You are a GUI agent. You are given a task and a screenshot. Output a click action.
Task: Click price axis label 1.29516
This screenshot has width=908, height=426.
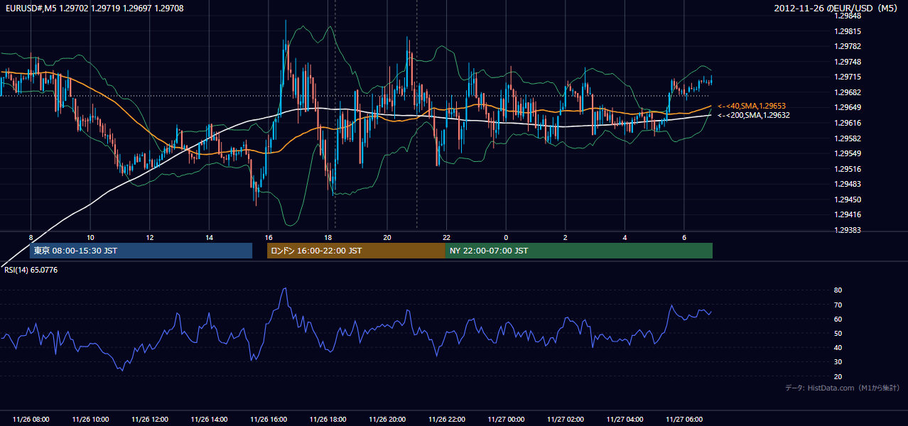coord(847,169)
